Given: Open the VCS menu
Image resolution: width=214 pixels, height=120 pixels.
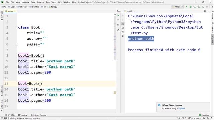Looking at the screenshot, I should (x=60, y=2).
